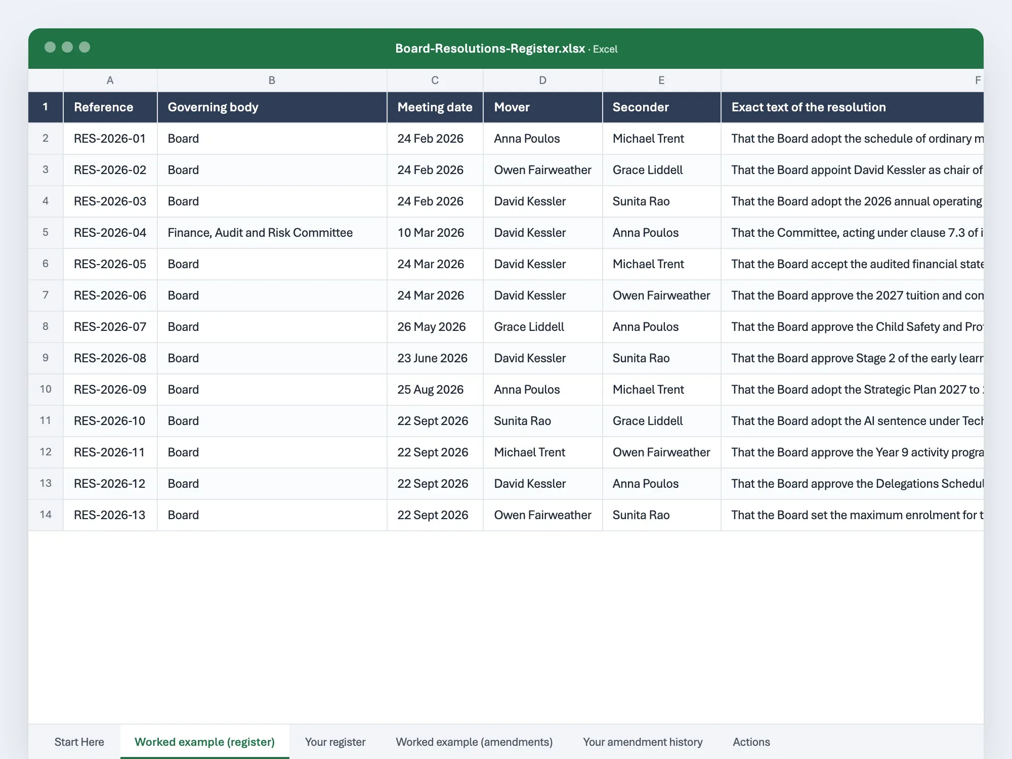Switch to the Your register tab
The width and height of the screenshot is (1012, 759).
tap(335, 742)
